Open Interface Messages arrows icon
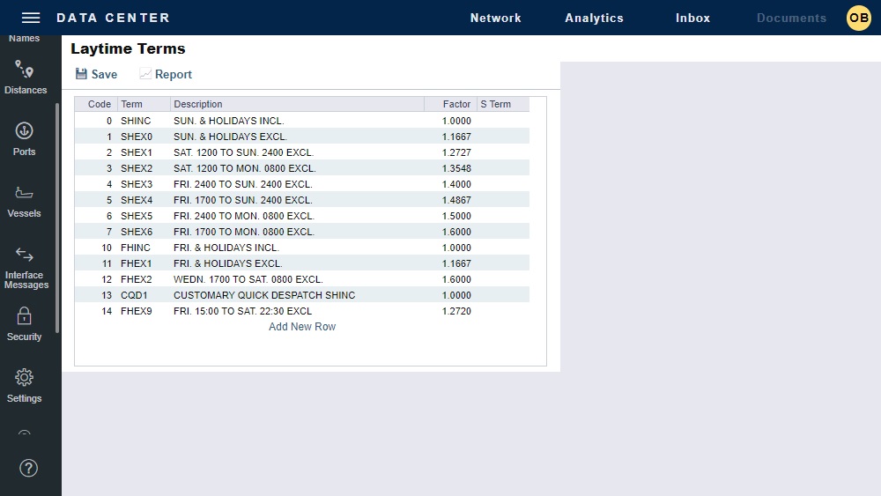This screenshot has height=496, width=881. (x=25, y=255)
